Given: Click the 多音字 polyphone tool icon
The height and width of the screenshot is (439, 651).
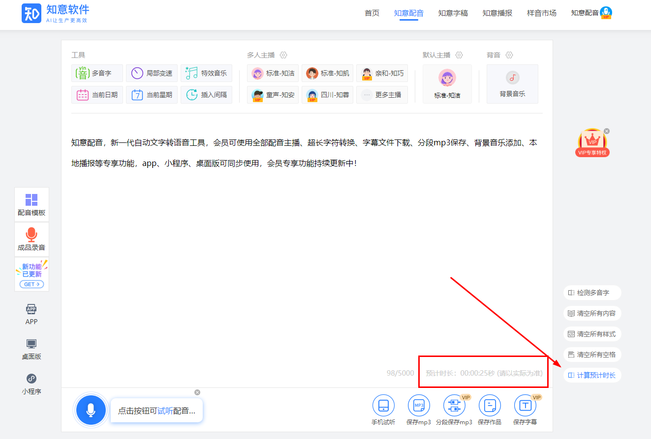Looking at the screenshot, I should point(82,73).
